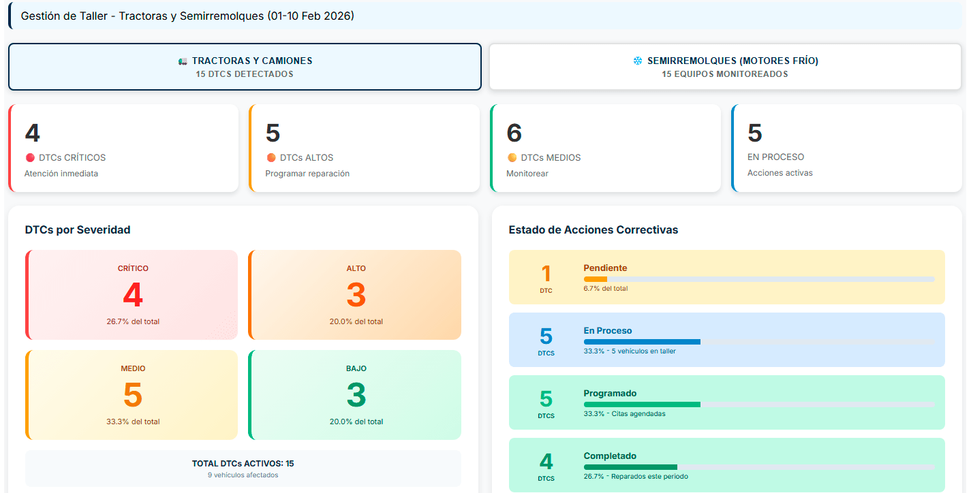The width and height of the screenshot is (971, 493).
Task: Open Semirremolques (Motores Frío) tab
Action: point(725,67)
